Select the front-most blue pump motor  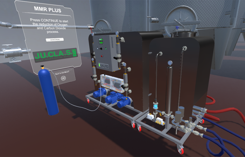click(124, 102)
